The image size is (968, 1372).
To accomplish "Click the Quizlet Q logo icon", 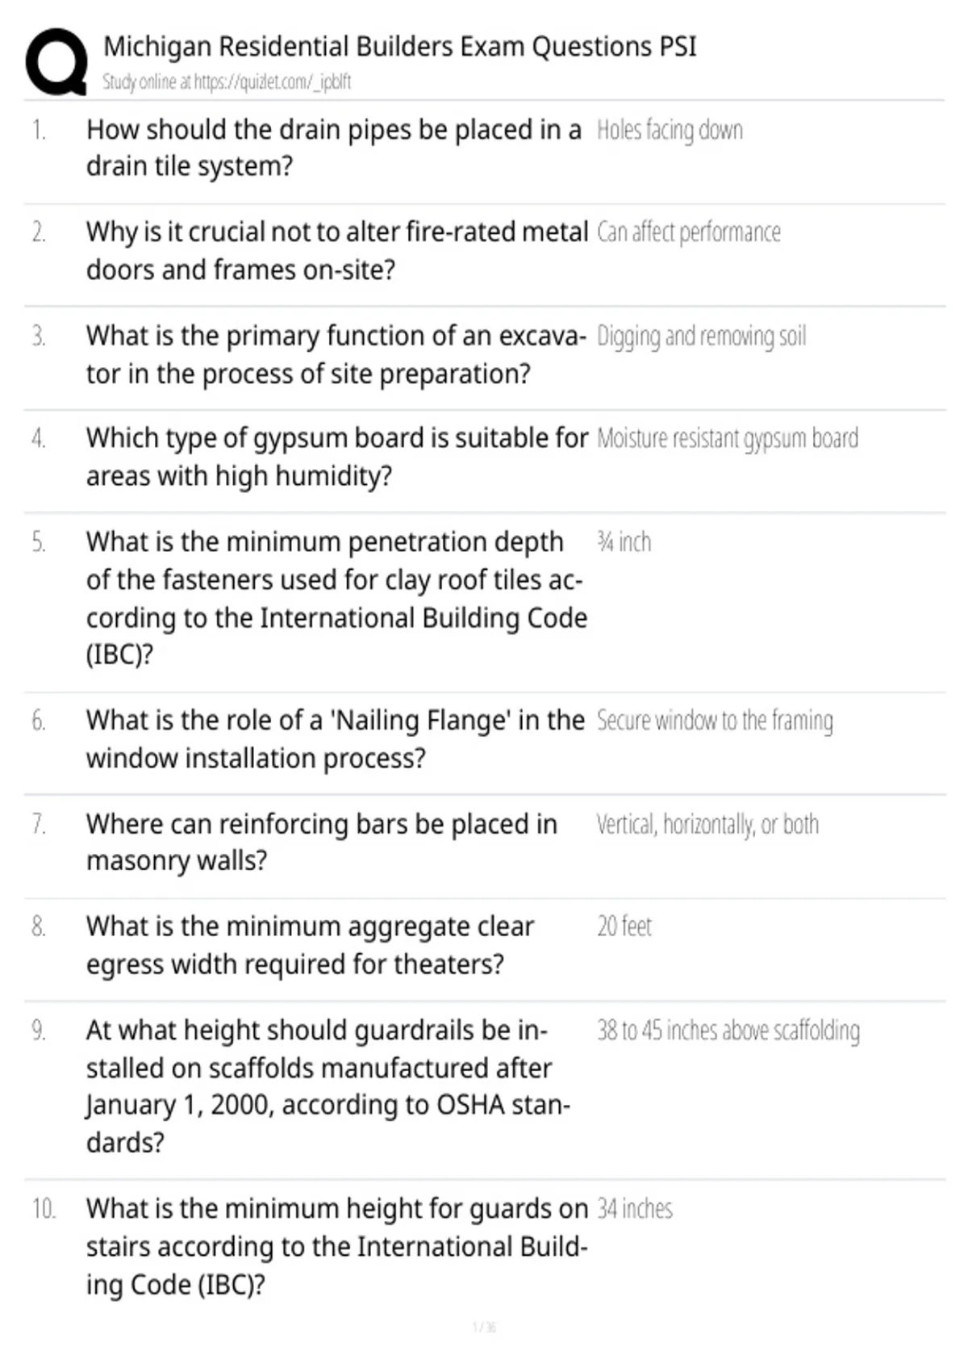I will [56, 63].
